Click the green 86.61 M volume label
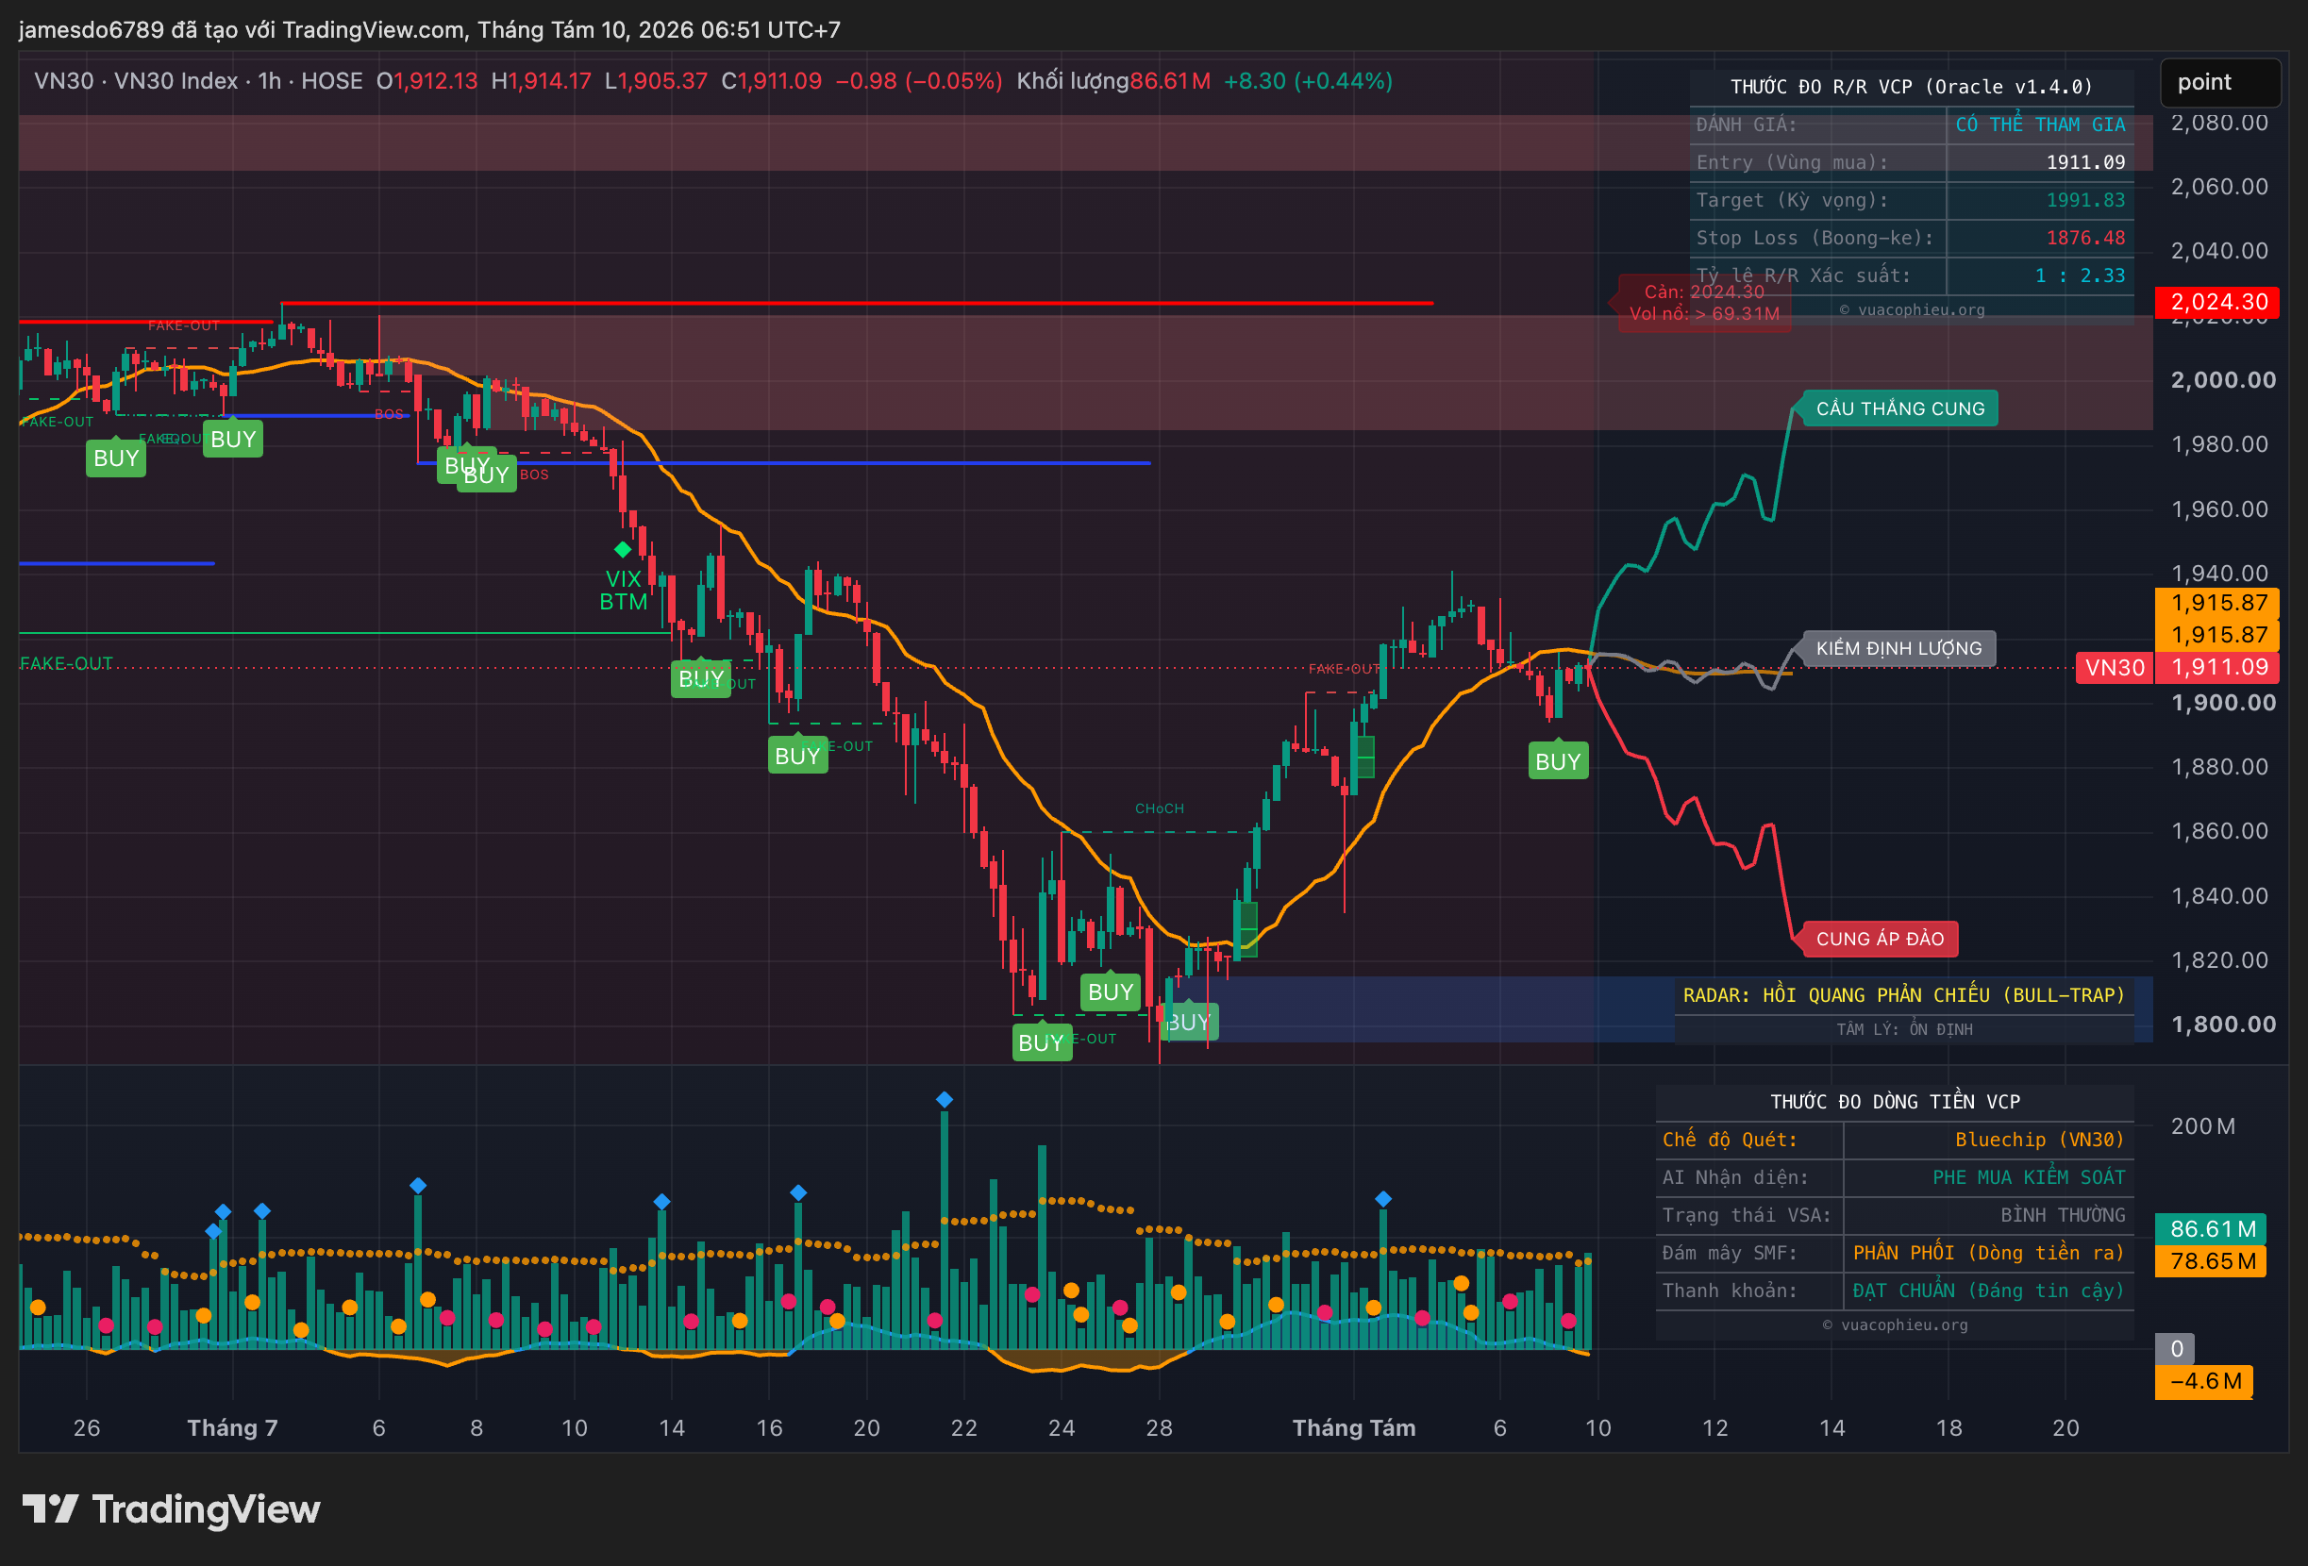The image size is (2308, 1566). (x=2211, y=1228)
